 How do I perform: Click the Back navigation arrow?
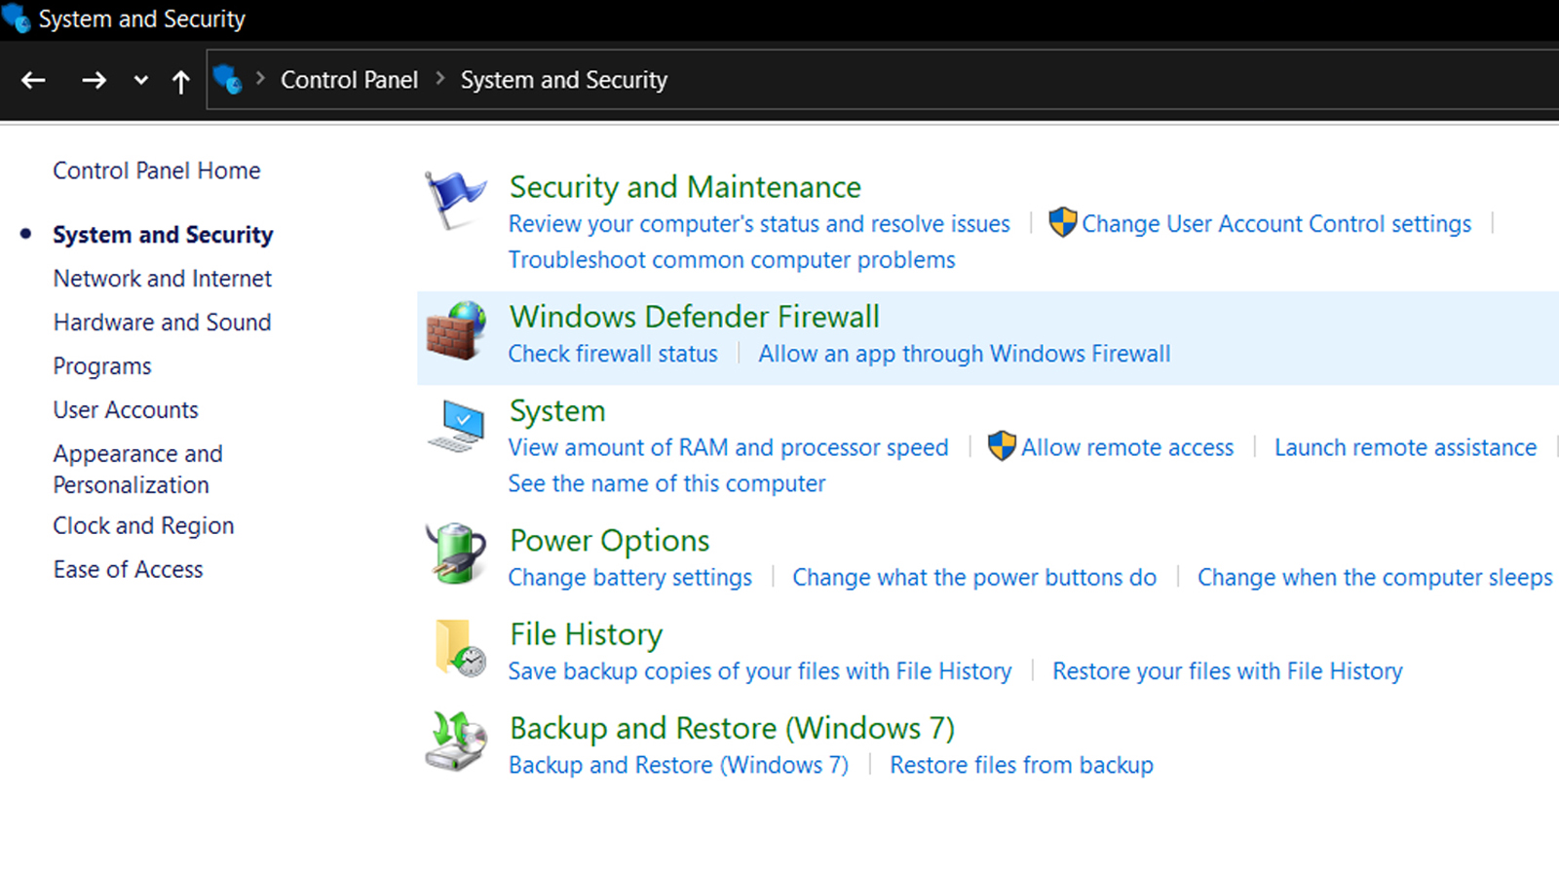pyautogui.click(x=33, y=81)
